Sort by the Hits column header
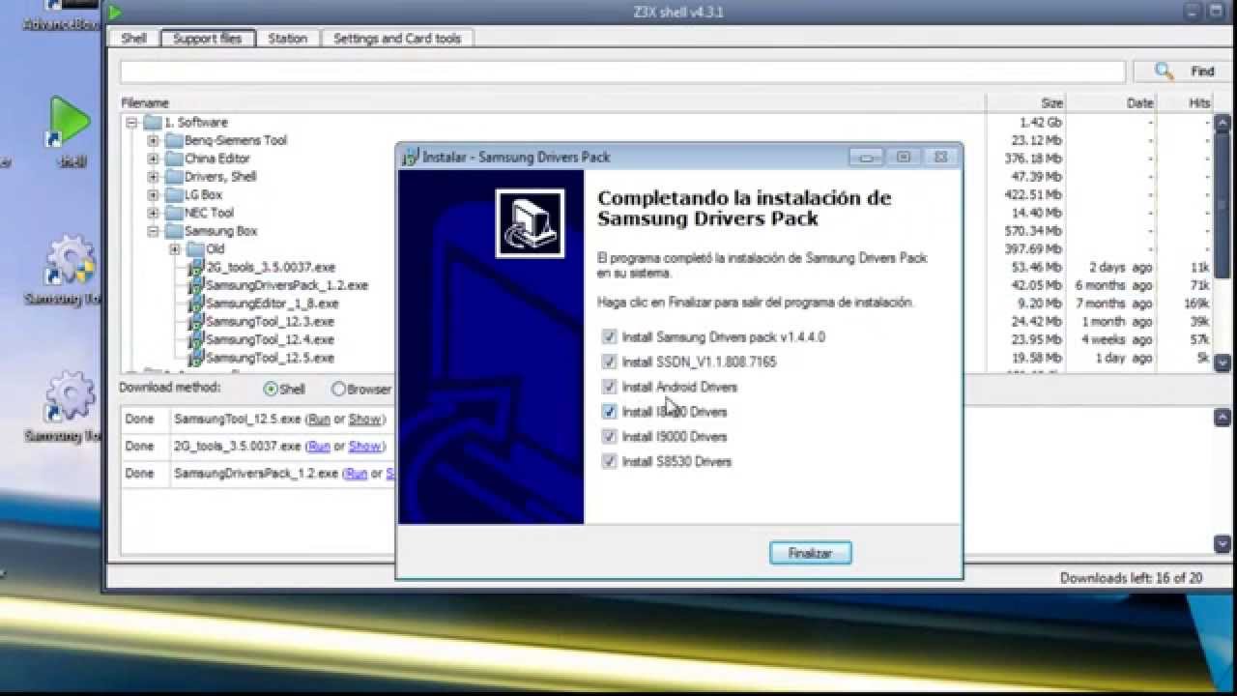The height and width of the screenshot is (696, 1237). tap(1185, 102)
